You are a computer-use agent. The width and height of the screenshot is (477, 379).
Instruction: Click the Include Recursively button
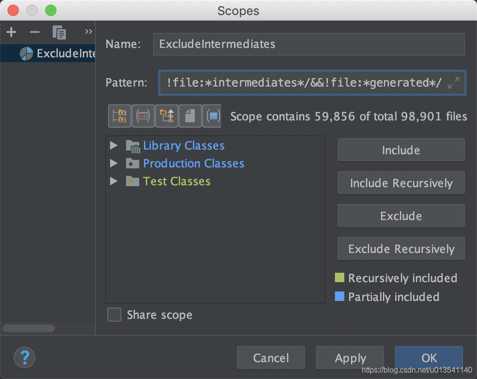pyautogui.click(x=401, y=183)
